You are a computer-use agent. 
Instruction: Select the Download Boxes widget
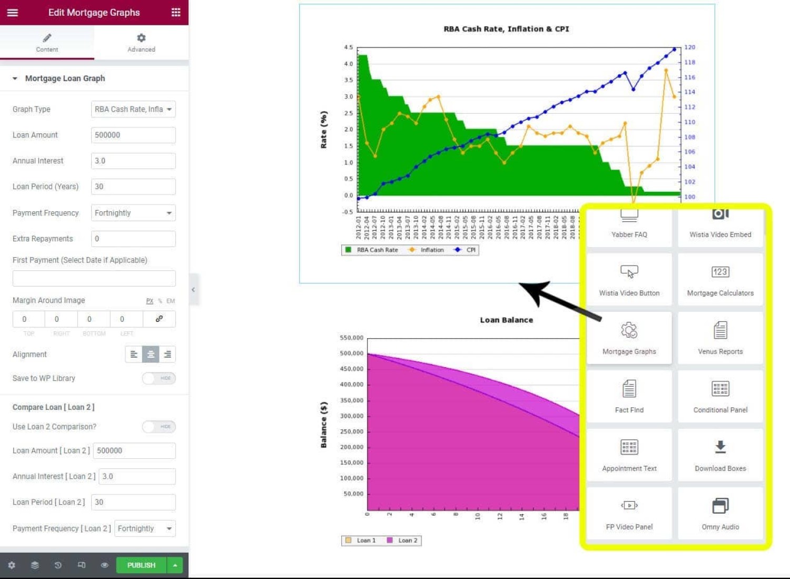[x=720, y=455]
